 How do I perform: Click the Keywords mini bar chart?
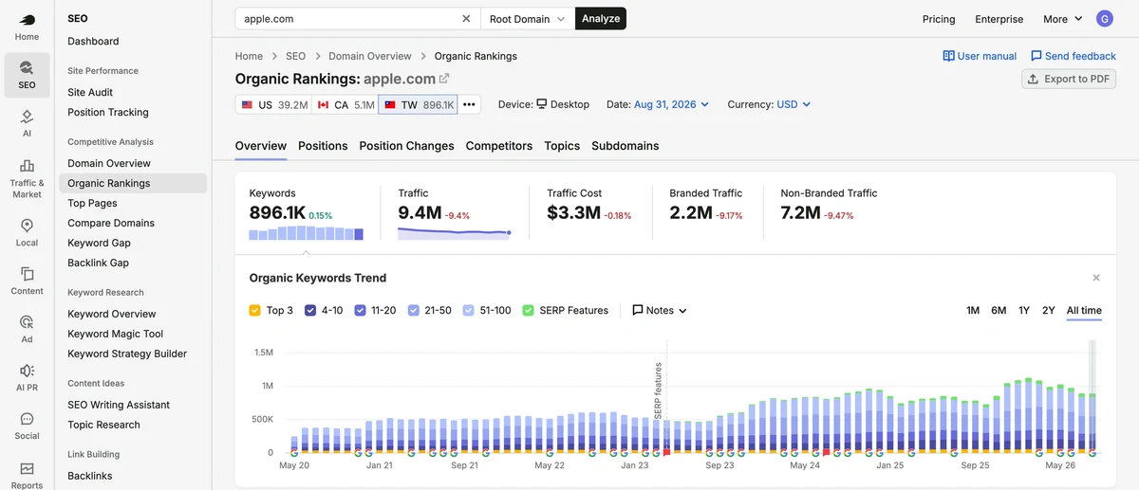click(x=306, y=233)
